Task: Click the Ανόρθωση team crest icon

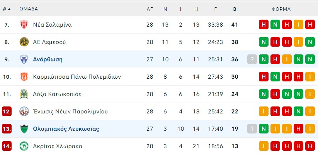Action: (24, 59)
